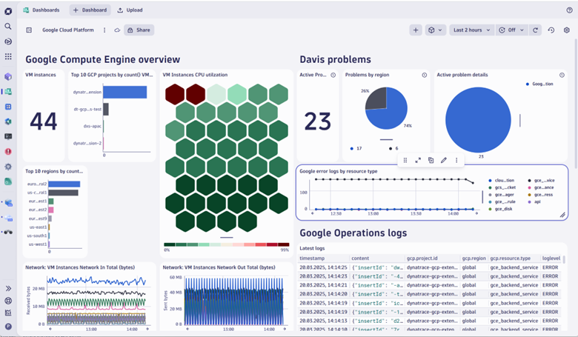This screenshot has width=578, height=337.
Task: Toggle the api legend entry
Action: (534, 202)
